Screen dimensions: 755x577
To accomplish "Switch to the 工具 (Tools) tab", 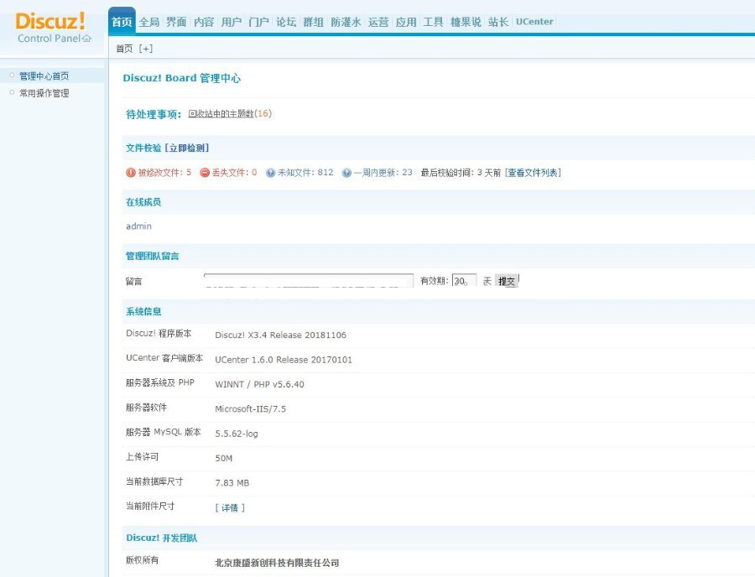I will point(433,22).
